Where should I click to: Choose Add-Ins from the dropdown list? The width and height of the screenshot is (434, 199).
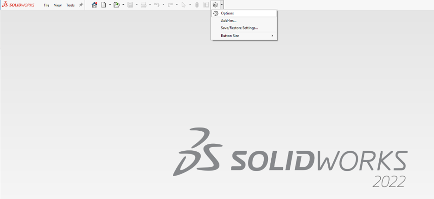point(228,21)
